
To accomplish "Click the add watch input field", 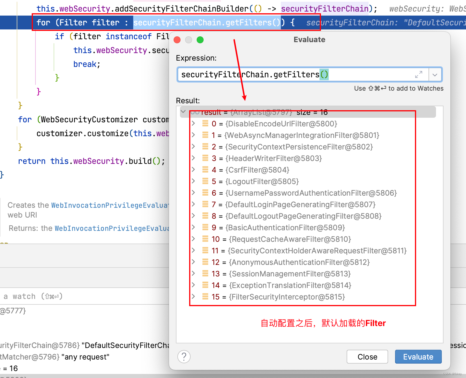I will 84,296.
